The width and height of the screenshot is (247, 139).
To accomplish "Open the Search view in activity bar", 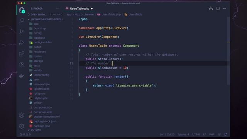I will click(22, 20).
